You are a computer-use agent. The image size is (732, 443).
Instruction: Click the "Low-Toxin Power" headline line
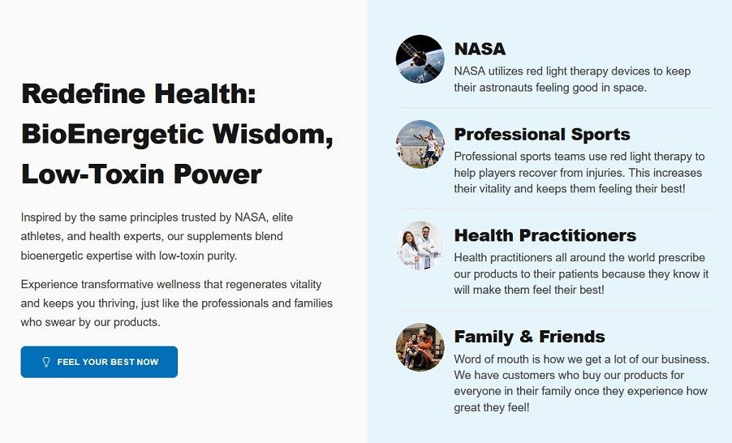(141, 174)
